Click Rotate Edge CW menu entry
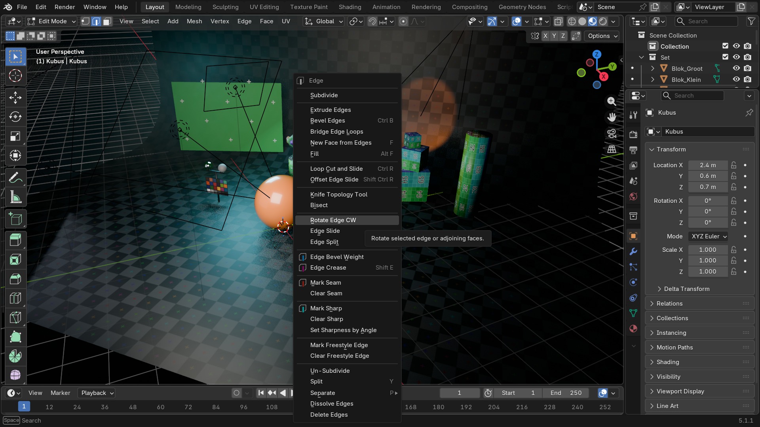This screenshot has height=427, width=760. [x=347, y=220]
